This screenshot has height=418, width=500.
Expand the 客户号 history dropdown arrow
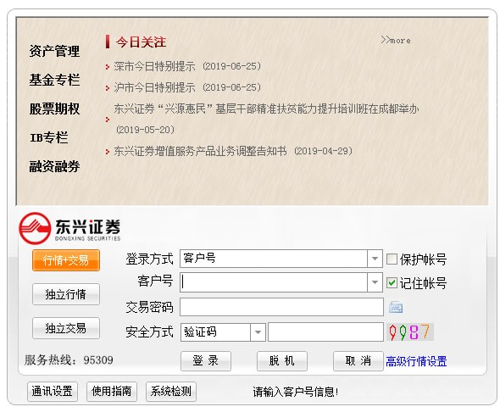[x=375, y=282]
